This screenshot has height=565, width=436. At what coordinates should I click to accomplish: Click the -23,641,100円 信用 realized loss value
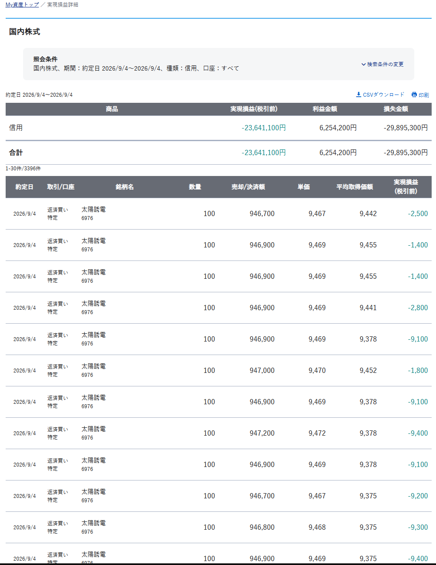point(264,128)
